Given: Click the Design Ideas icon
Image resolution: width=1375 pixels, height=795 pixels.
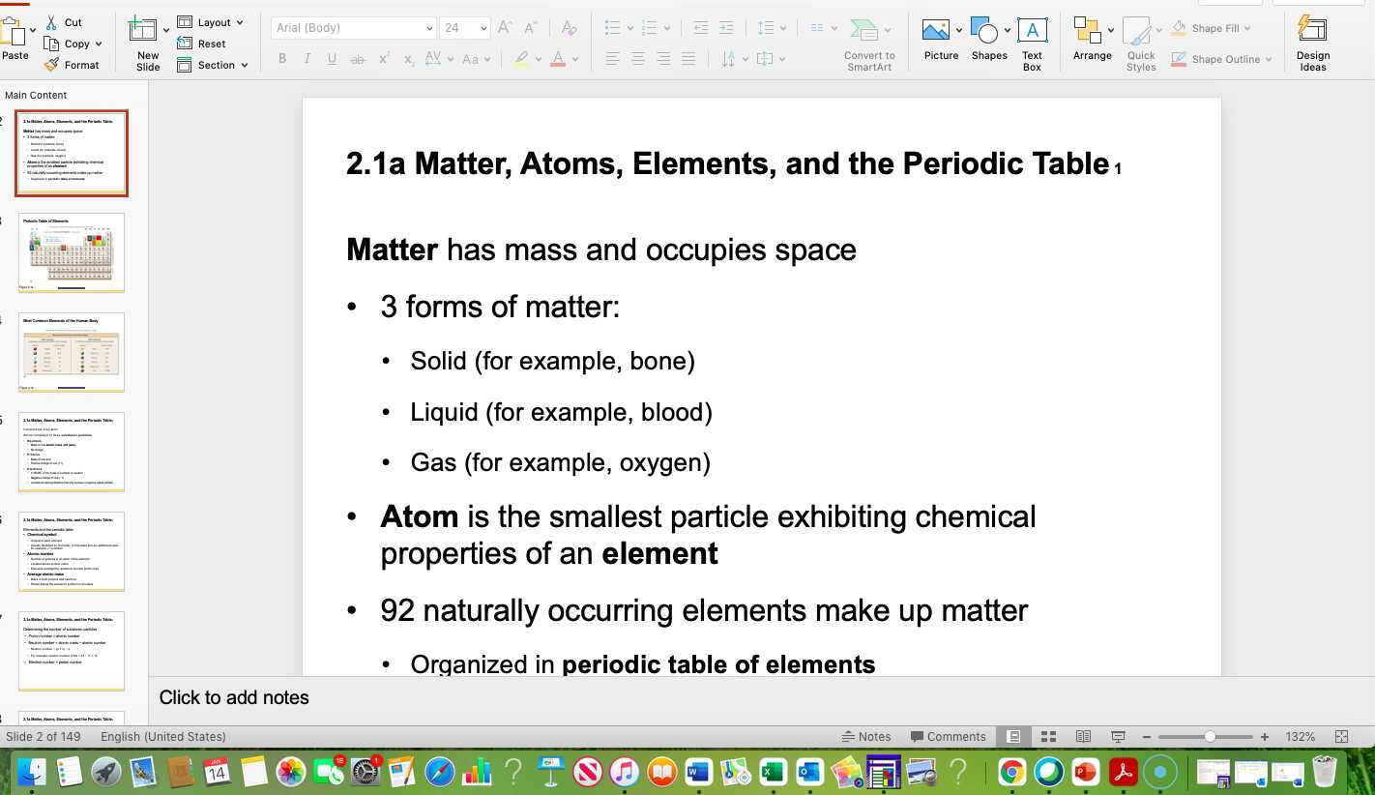Looking at the screenshot, I should pos(1312,39).
